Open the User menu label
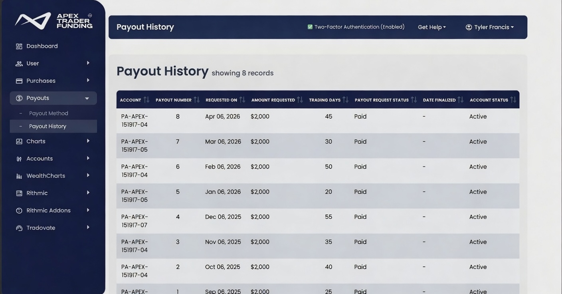The width and height of the screenshot is (562, 294). [x=33, y=64]
